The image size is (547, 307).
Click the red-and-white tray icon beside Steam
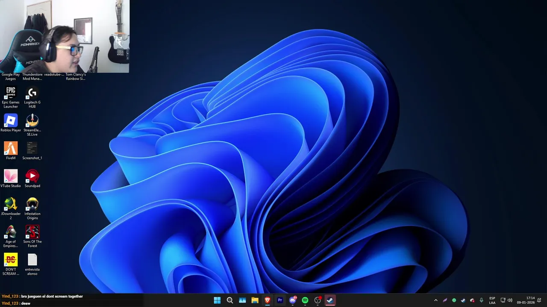[472, 300]
